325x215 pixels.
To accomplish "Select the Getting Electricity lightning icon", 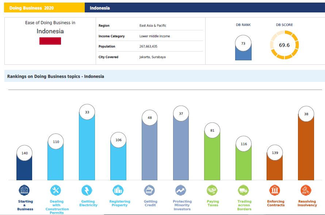I will tap(87, 190).
